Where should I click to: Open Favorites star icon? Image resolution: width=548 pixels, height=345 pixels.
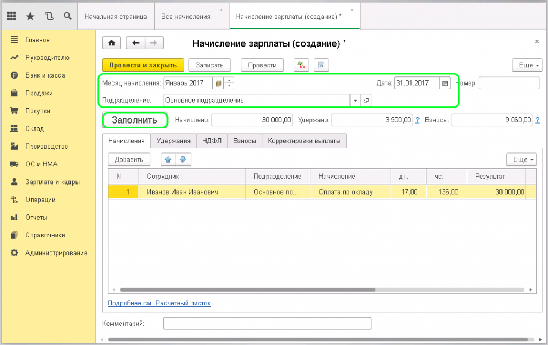(30, 16)
